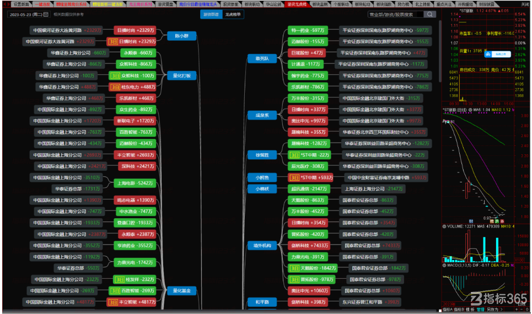Open the 游资复盘 tab
Viewport: 532px width, 314px height.
pyautogui.click(x=165, y=4)
